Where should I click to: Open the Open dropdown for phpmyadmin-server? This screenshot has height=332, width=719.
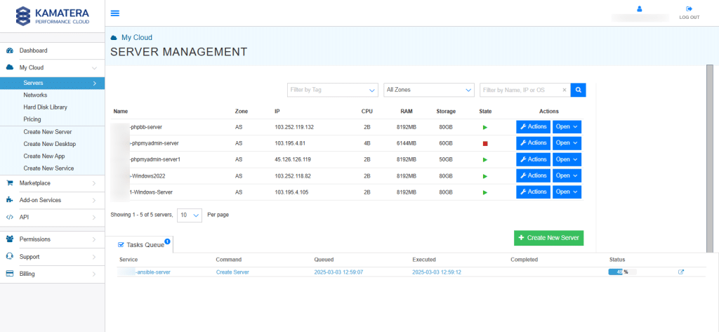coord(567,143)
